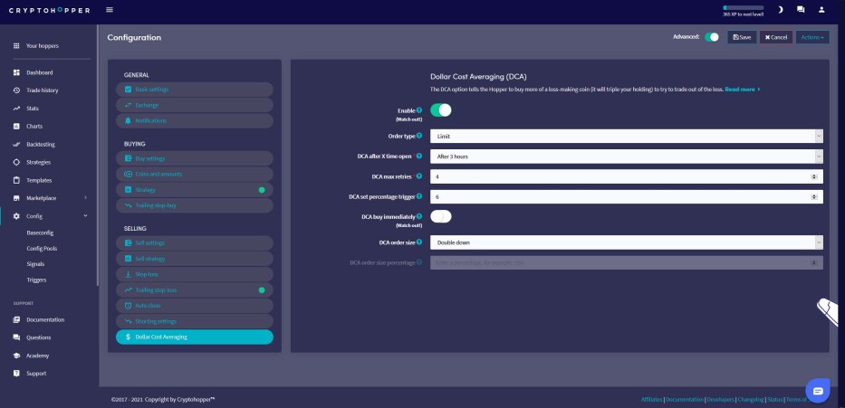Image resolution: width=845 pixels, height=408 pixels.
Task: Click the Dashboard sidebar icon
Action: pos(16,72)
